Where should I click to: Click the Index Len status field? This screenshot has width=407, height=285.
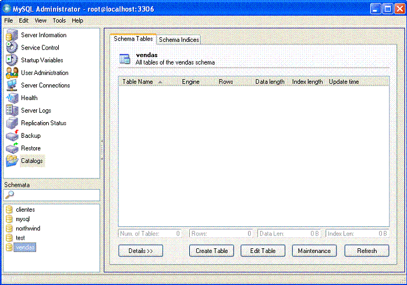(x=357, y=233)
